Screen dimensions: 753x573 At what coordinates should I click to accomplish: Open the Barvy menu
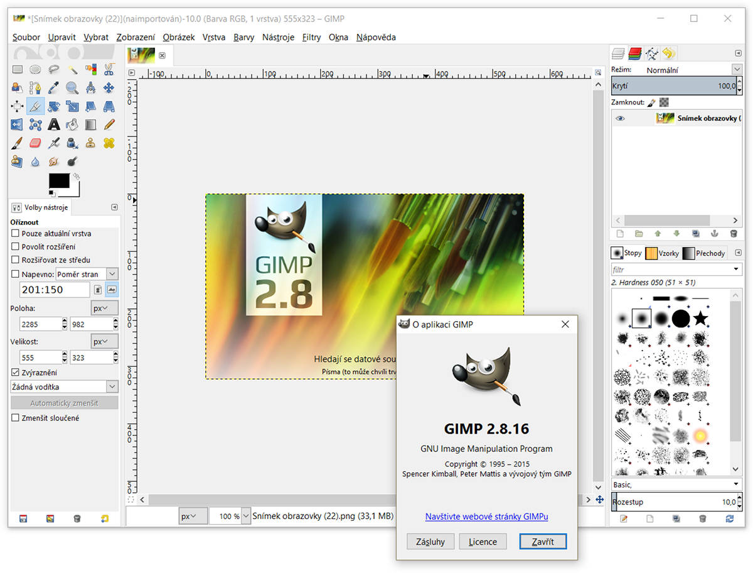click(243, 37)
